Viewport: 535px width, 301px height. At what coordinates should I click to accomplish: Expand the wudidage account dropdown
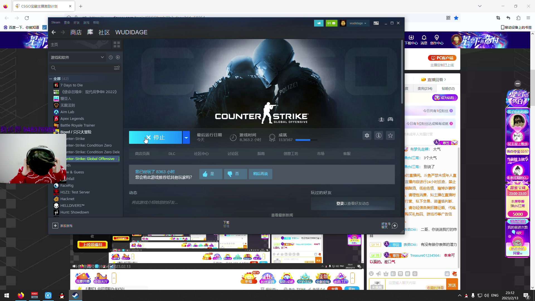coord(358,23)
